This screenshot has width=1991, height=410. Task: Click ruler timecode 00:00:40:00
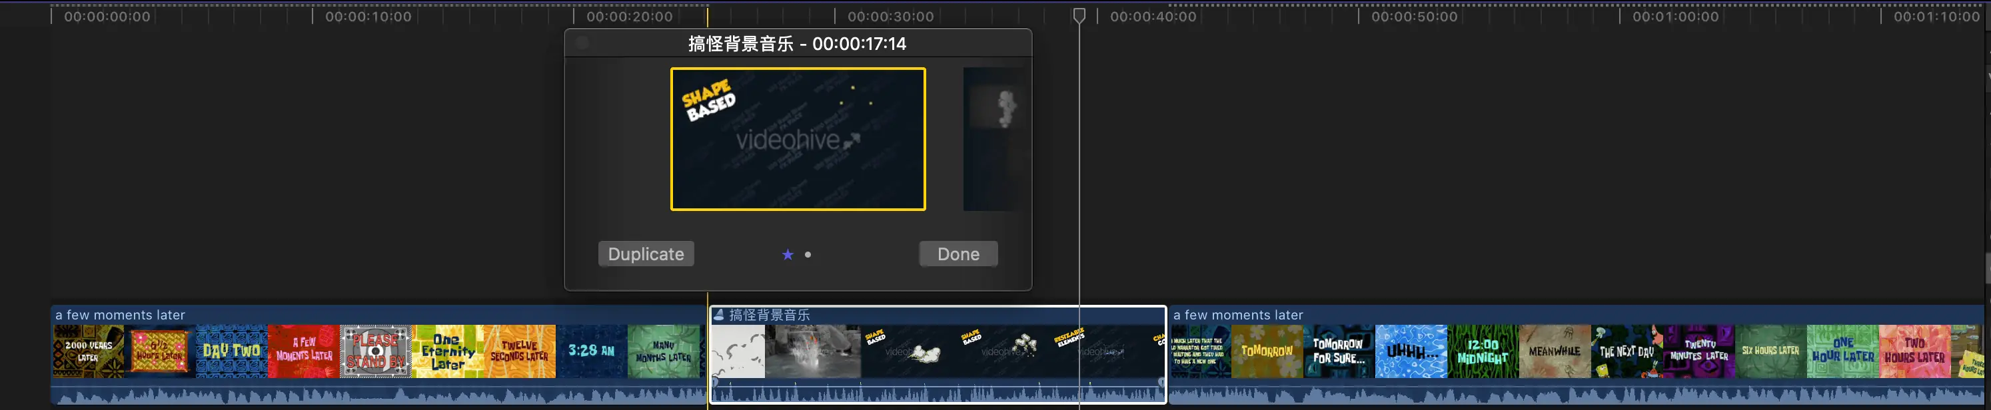pyautogui.click(x=1152, y=16)
